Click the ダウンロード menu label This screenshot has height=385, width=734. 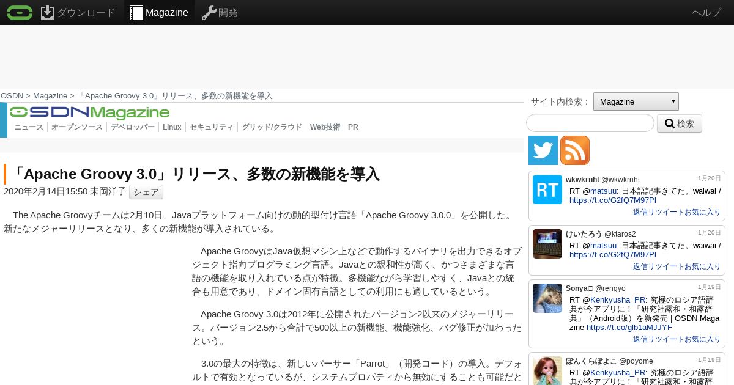[86, 13]
